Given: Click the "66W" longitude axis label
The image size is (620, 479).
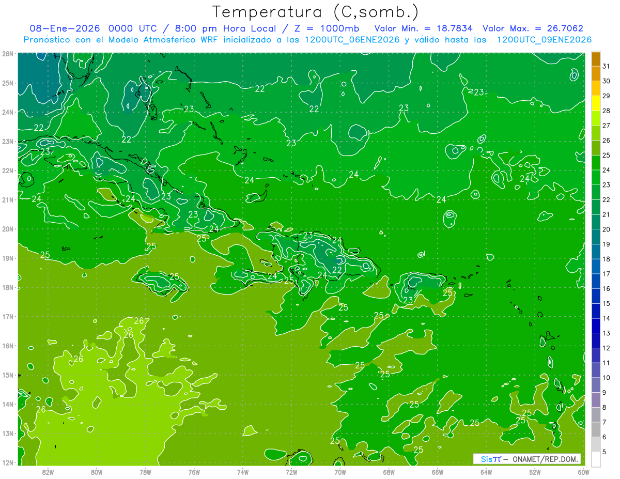Looking at the screenshot, I should 438,472.
